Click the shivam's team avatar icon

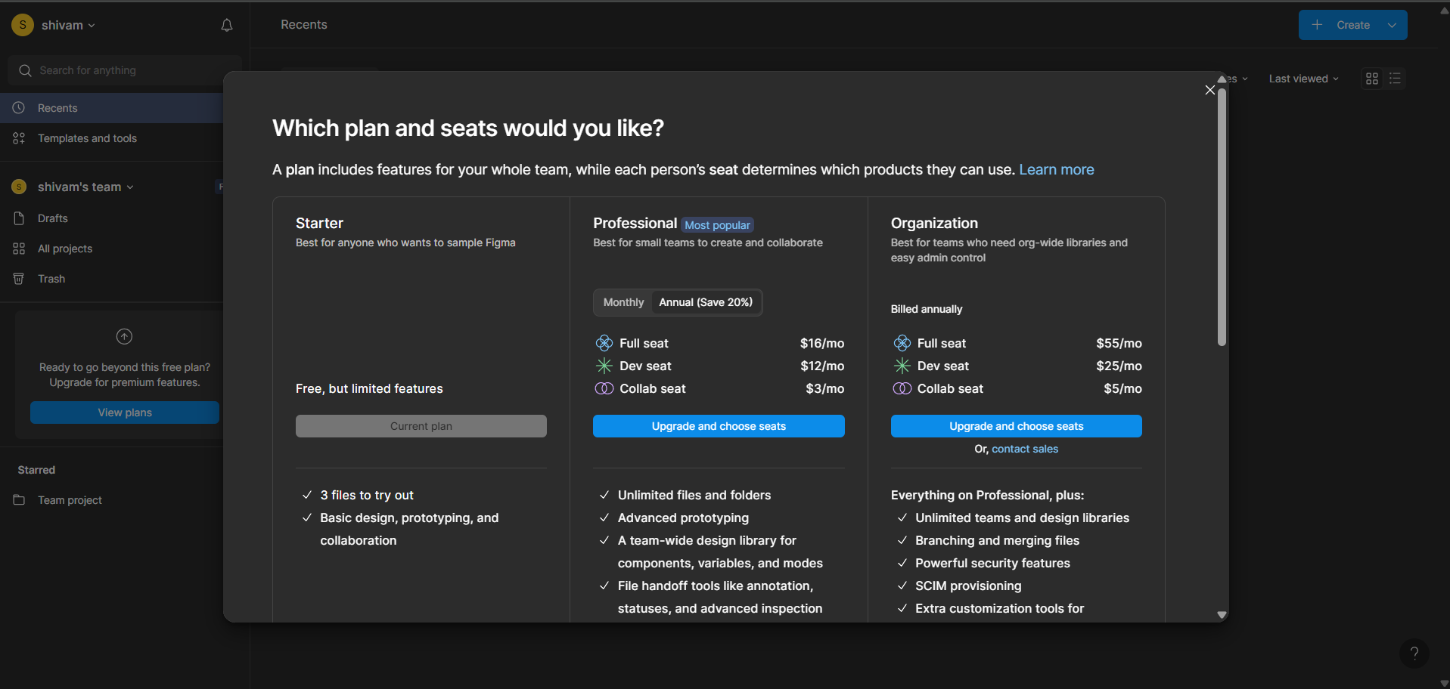(19, 187)
